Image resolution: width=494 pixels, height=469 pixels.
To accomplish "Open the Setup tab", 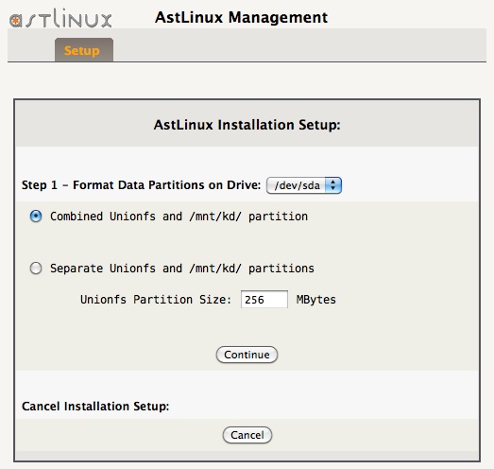I will (84, 50).
